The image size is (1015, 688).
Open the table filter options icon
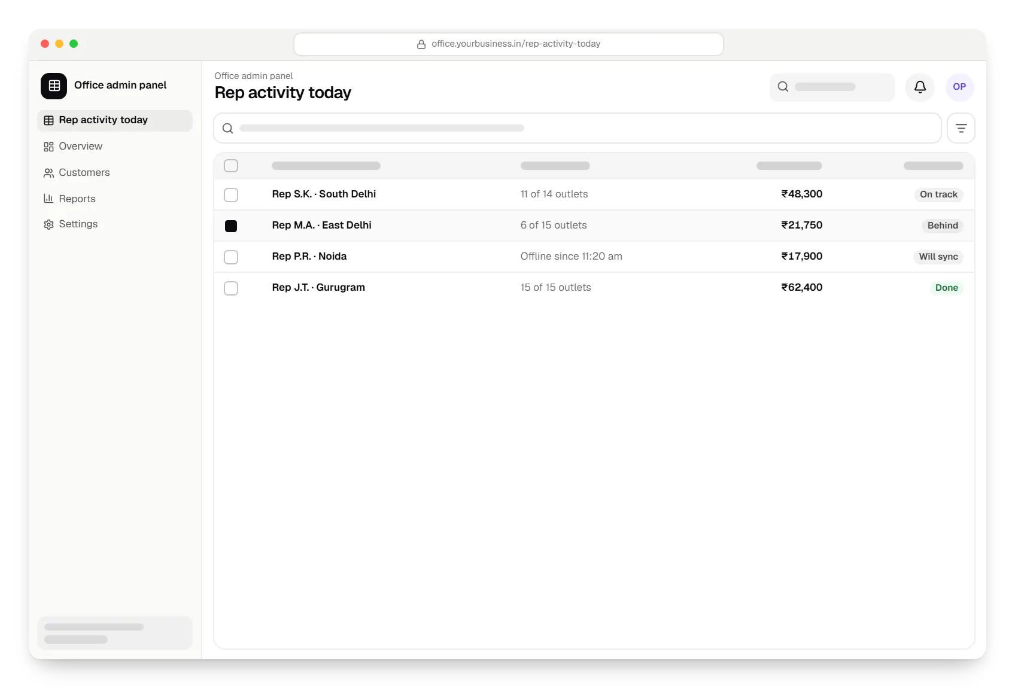(x=961, y=128)
